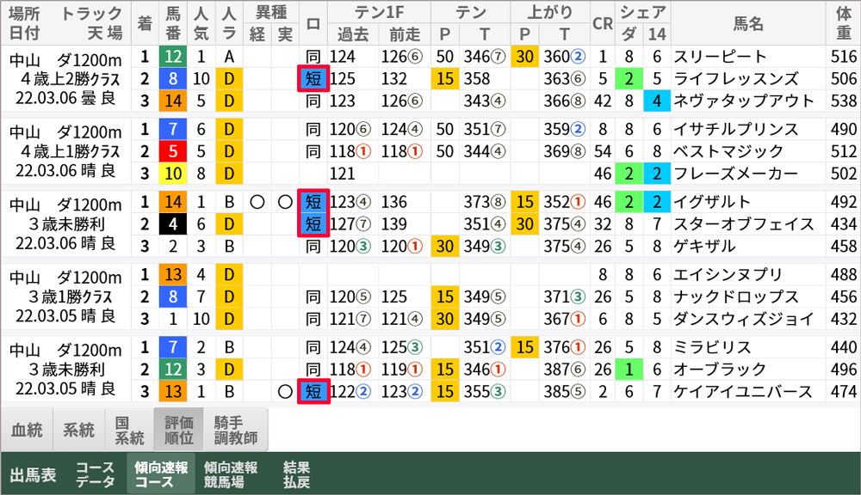The width and height of the screenshot is (861, 495).
Task: Click the 着 column header
Action: coord(145,23)
